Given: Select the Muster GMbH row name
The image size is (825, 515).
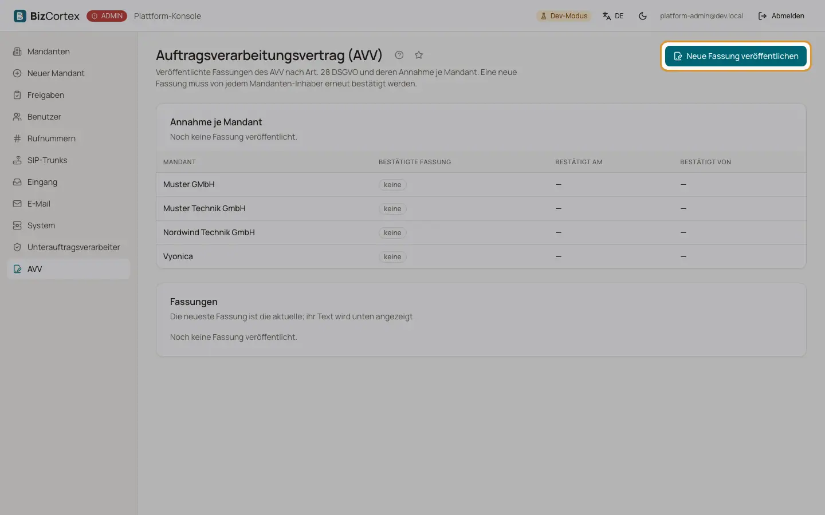Looking at the screenshot, I should pyautogui.click(x=188, y=184).
